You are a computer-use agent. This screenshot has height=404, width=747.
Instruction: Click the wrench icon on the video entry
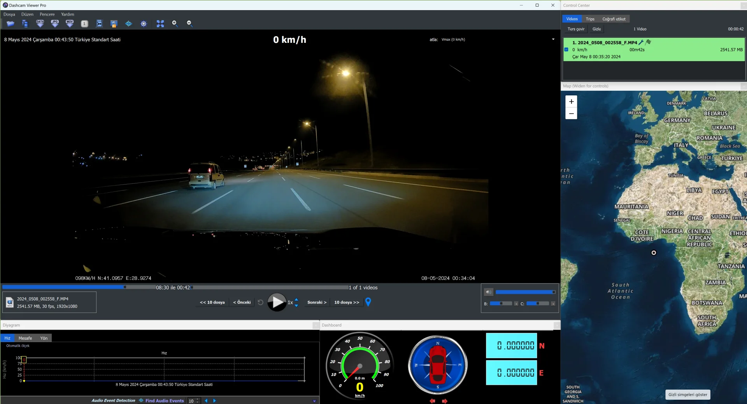click(641, 42)
